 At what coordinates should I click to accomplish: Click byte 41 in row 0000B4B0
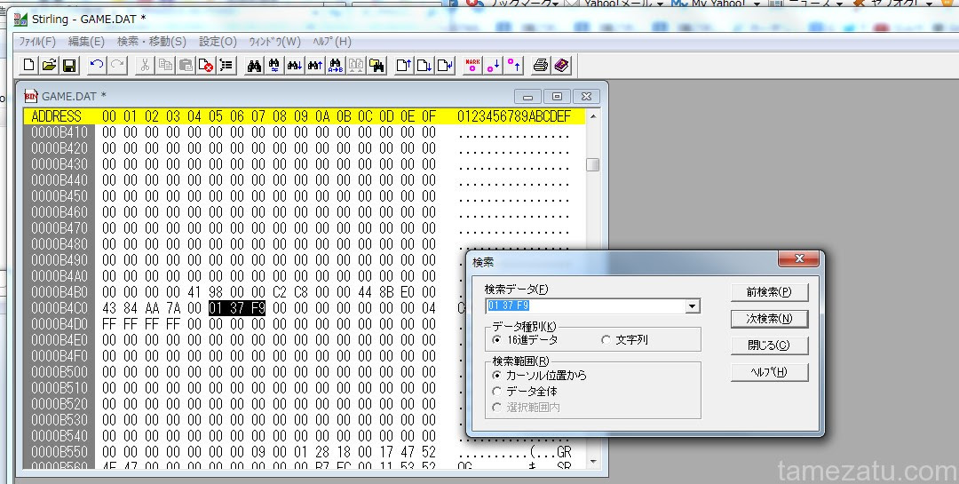194,292
